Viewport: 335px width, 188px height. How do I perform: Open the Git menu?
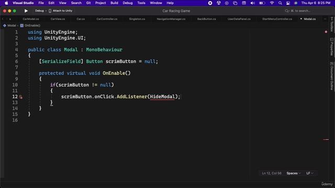click(x=88, y=3)
